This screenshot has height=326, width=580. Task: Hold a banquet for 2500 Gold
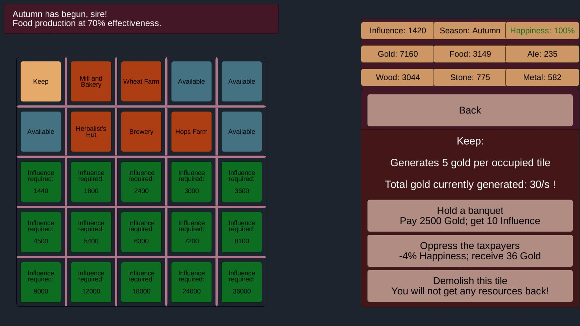(x=470, y=216)
